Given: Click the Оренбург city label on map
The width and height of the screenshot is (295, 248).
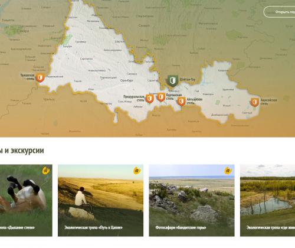Looking at the screenshot, I should 127,80.
